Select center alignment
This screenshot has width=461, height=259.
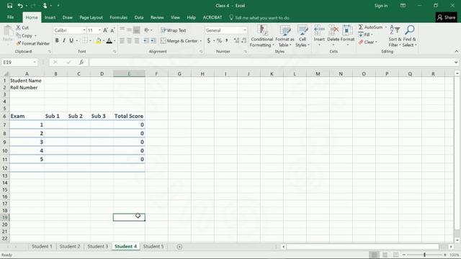[130, 41]
